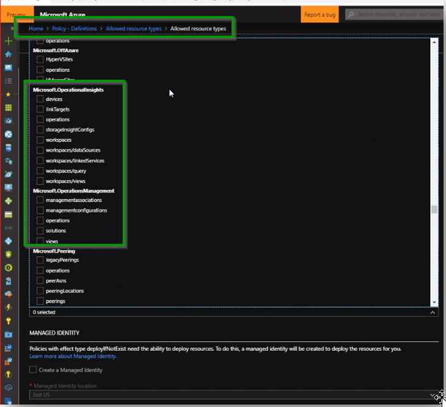Open Learn more about Managed Identity link
Viewport: 446px width, 407px height.
pyautogui.click(x=73, y=356)
